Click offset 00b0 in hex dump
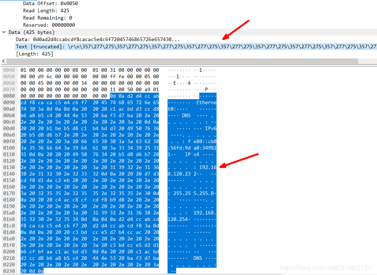Screen dimensions: 377x275 click(x=9, y=116)
